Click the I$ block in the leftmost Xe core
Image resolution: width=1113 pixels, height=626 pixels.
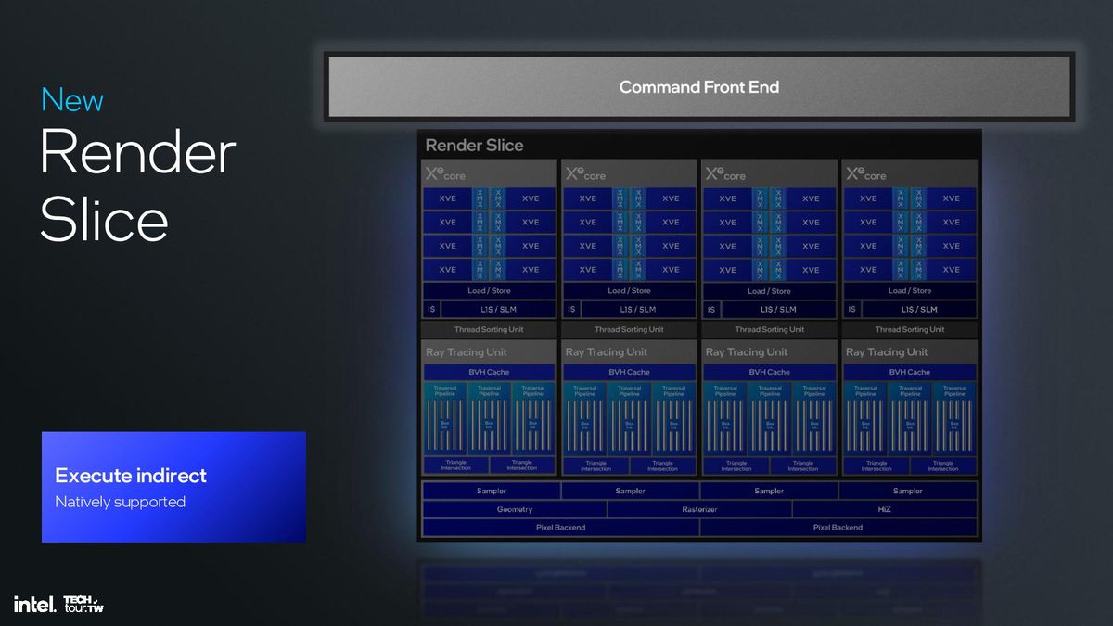(431, 309)
